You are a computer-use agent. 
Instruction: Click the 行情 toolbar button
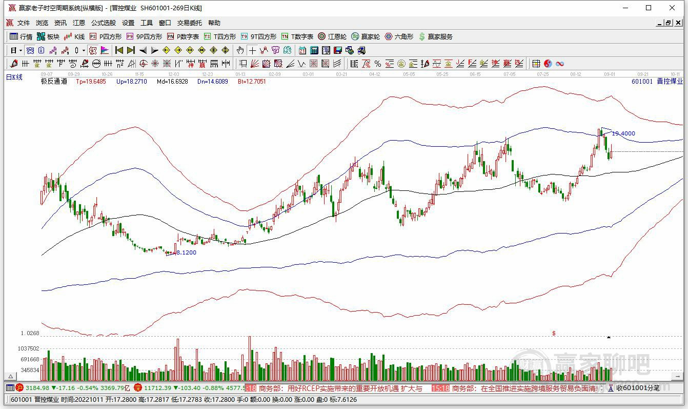tap(21, 36)
